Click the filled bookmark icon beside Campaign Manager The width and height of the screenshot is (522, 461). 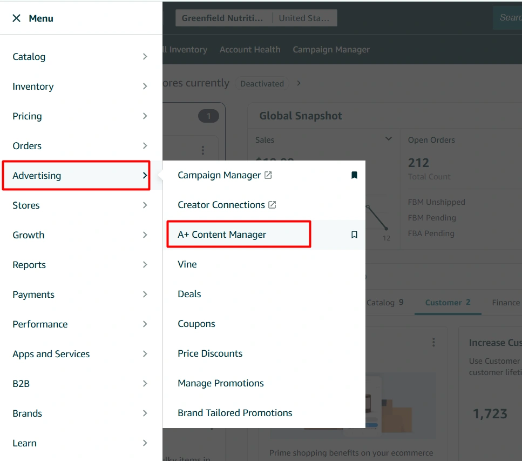pyautogui.click(x=354, y=175)
